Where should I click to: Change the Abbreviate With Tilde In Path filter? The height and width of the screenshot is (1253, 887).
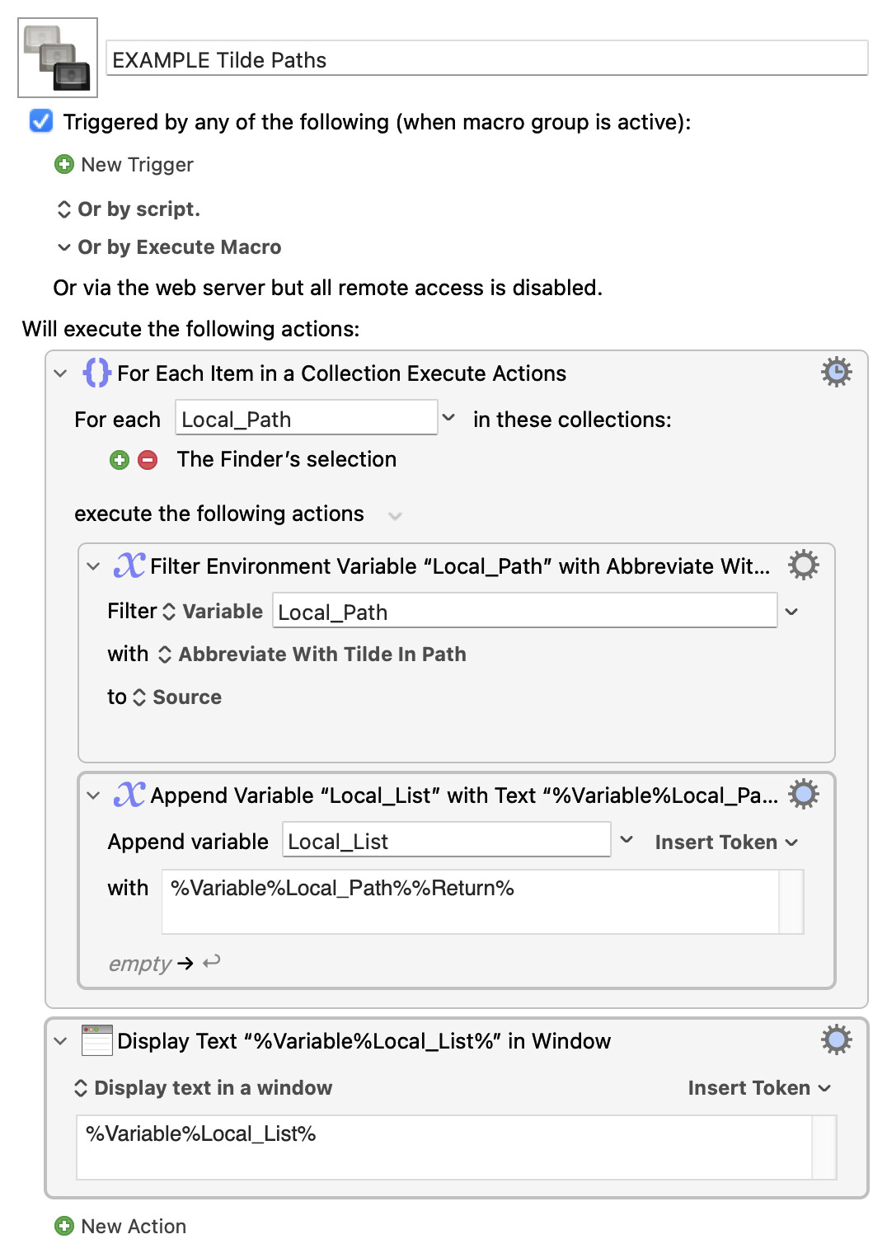pos(313,655)
